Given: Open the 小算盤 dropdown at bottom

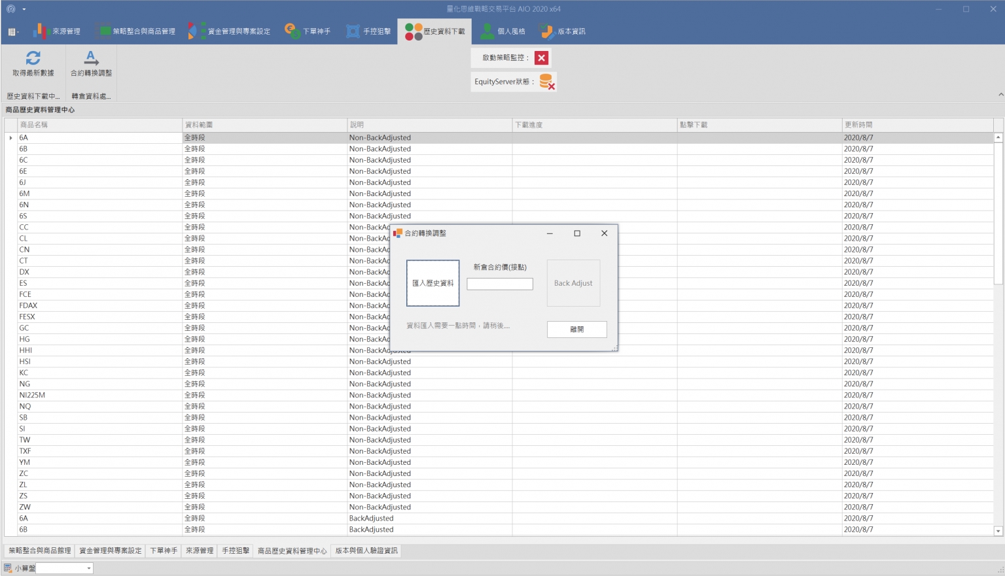Looking at the screenshot, I should 89,568.
